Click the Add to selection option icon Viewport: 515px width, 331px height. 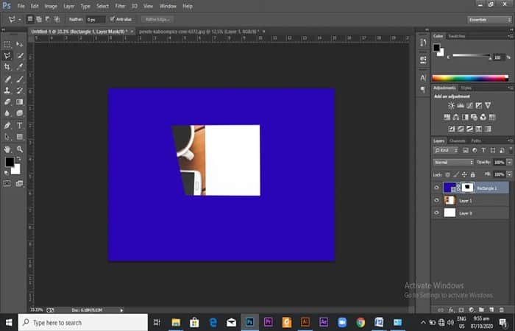tap(39, 19)
